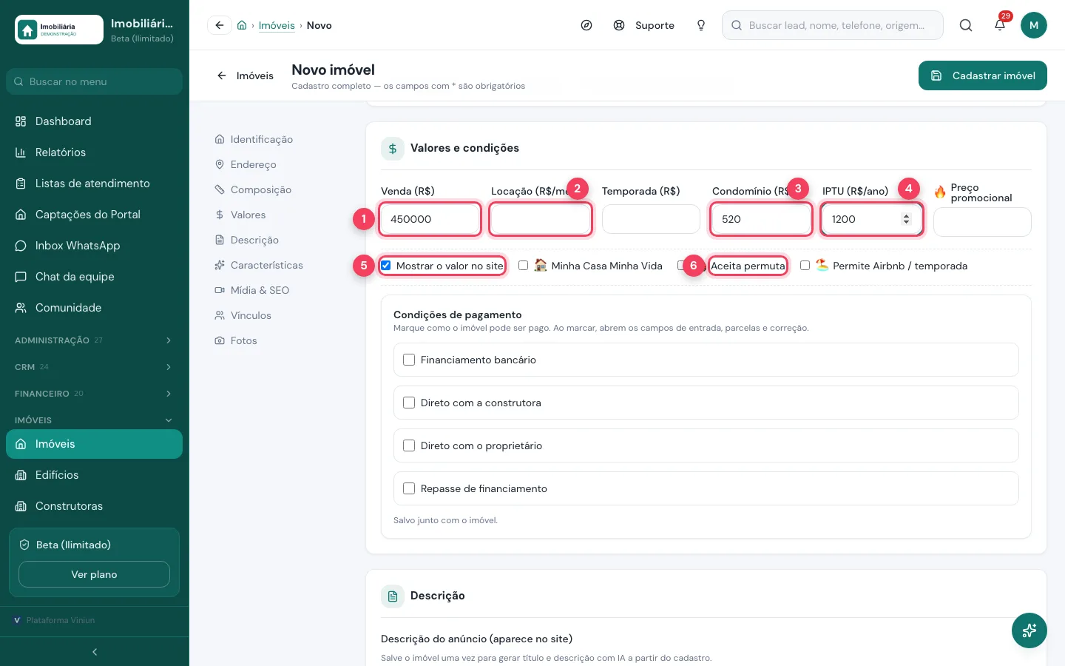This screenshot has height=666, width=1065.
Task: Click the dollar icon beside Valores e condições
Action: pyautogui.click(x=393, y=149)
